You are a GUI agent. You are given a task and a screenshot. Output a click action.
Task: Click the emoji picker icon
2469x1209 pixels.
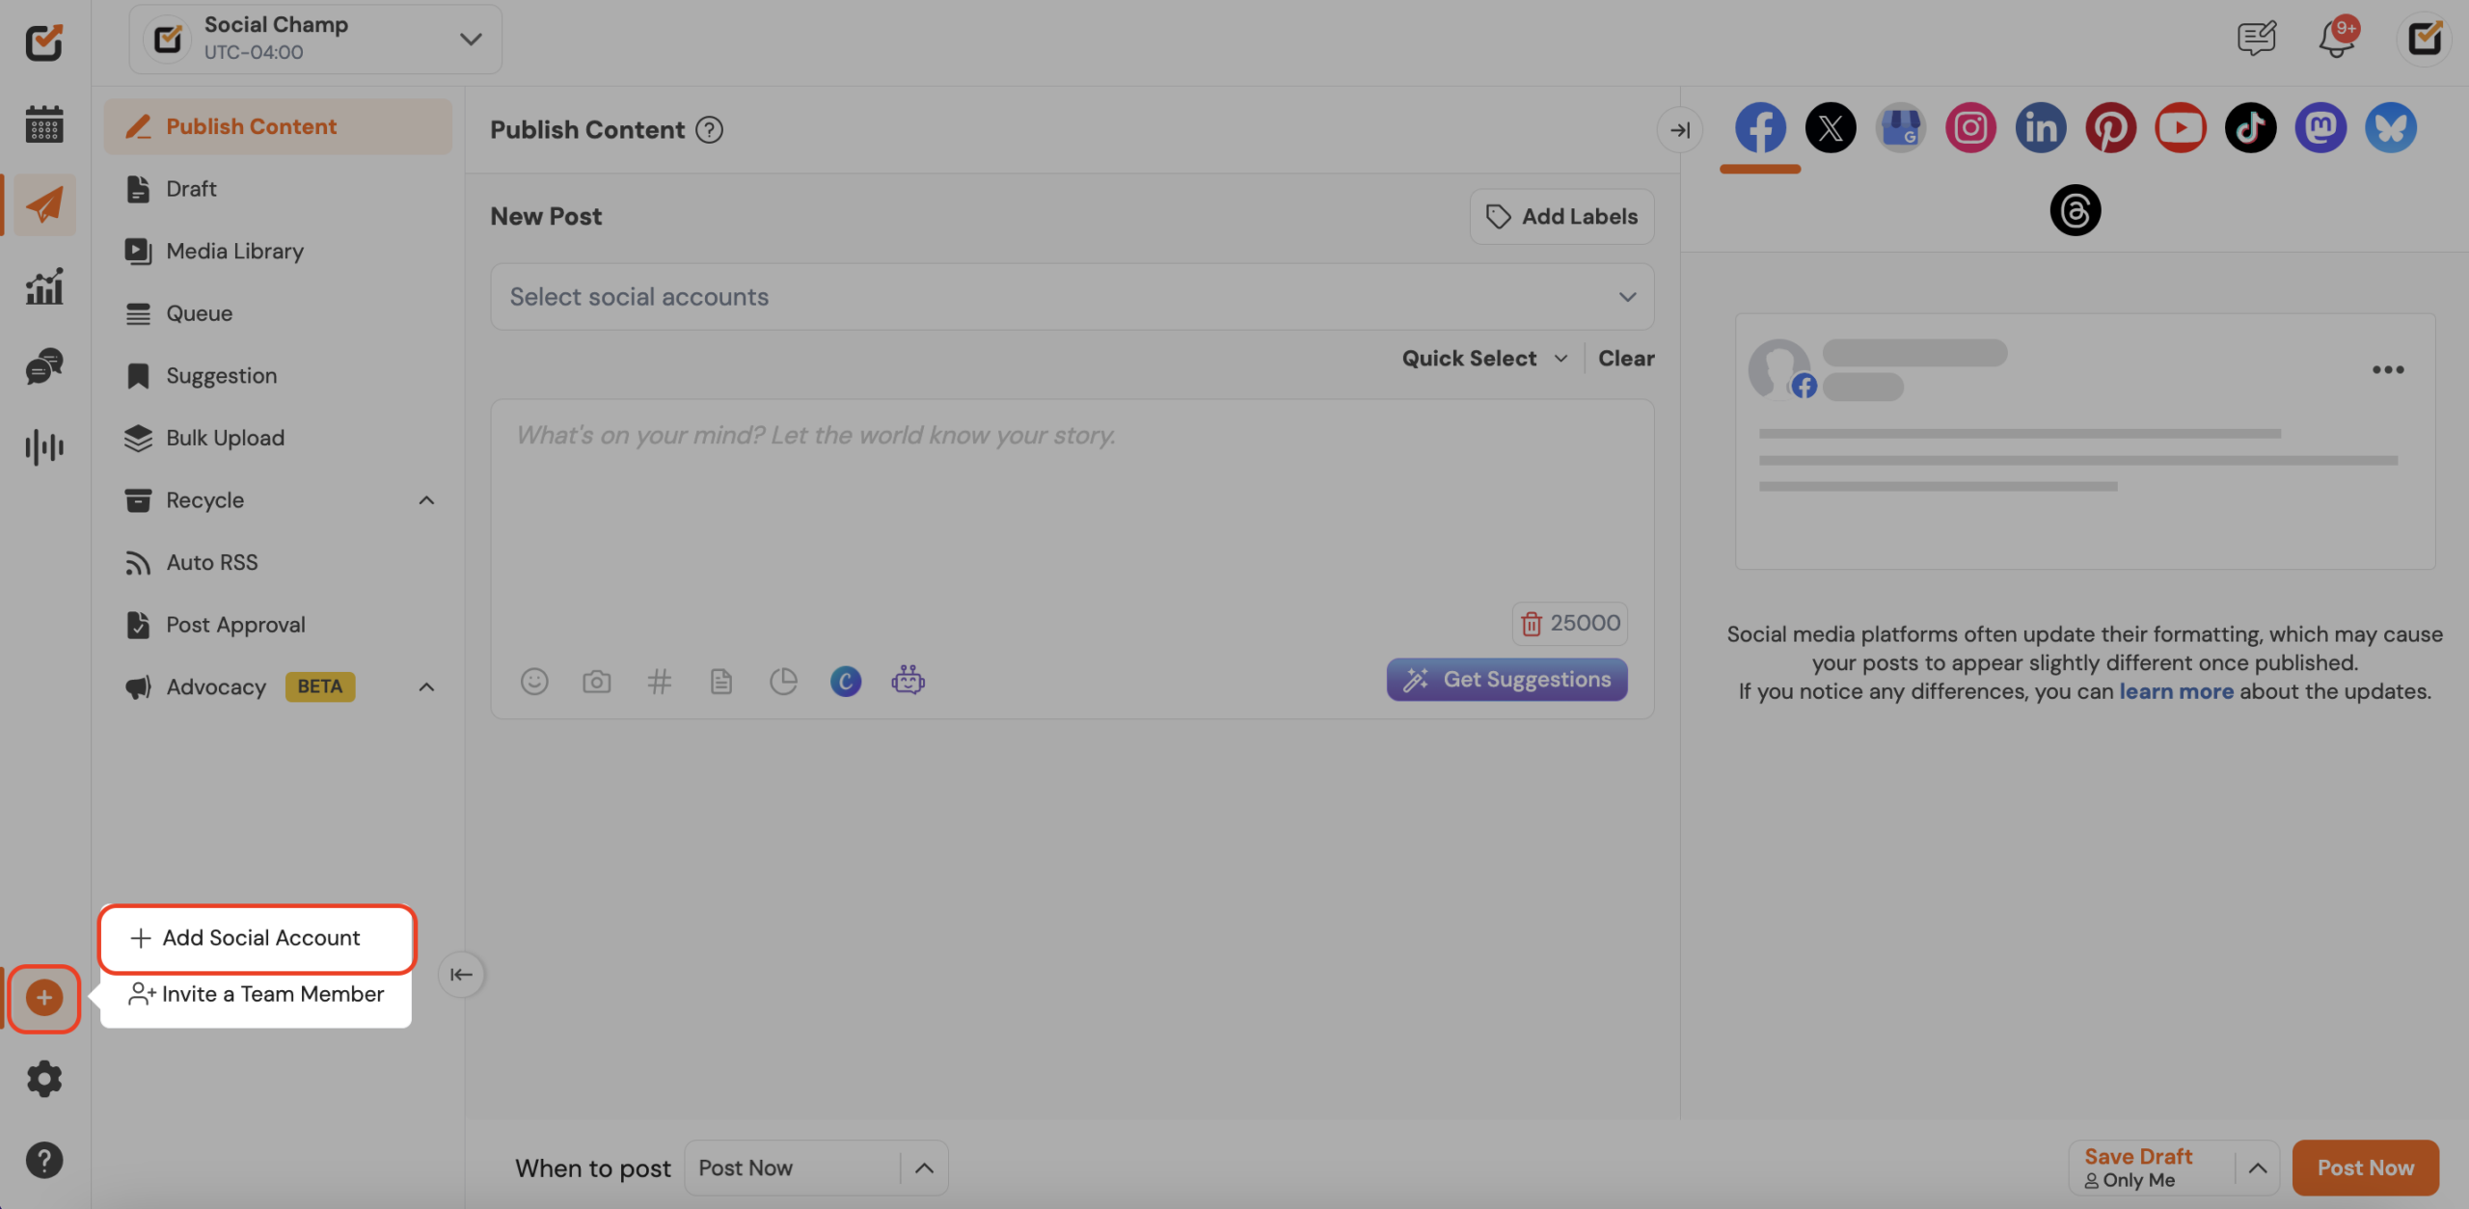(534, 682)
